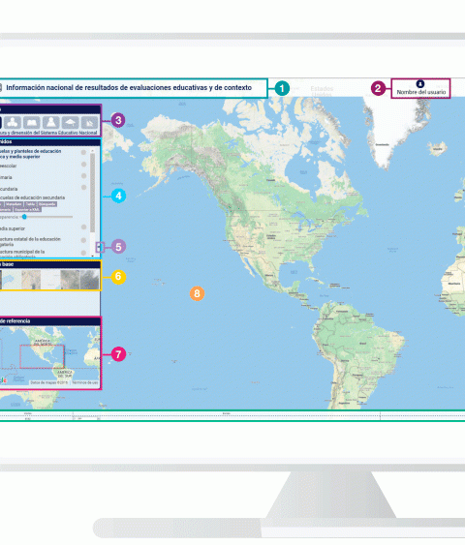Click the Exportar a KML button

pos(27,210)
